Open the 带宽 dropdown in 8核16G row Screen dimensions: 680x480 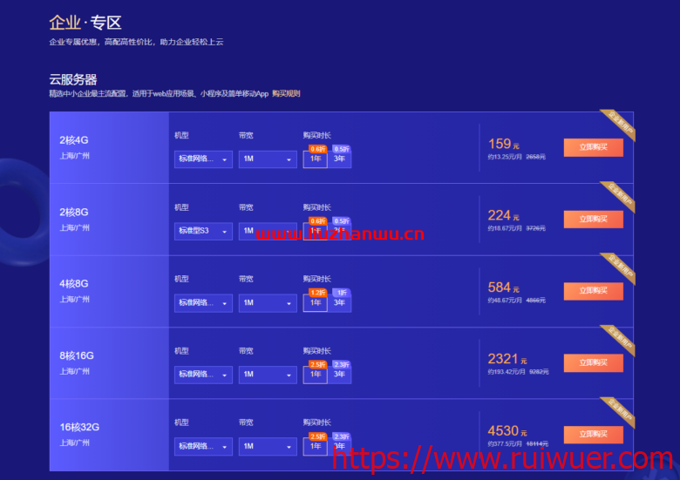tap(268, 375)
